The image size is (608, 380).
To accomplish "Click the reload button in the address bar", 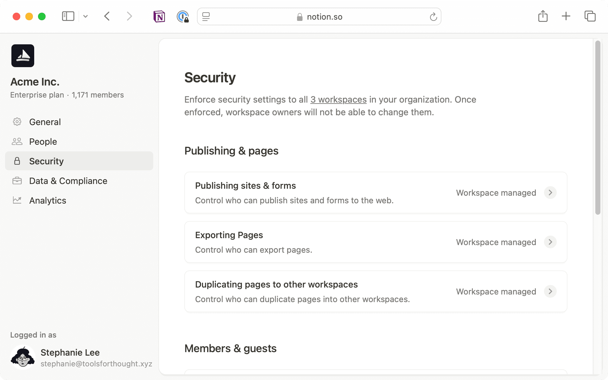I will pyautogui.click(x=433, y=16).
